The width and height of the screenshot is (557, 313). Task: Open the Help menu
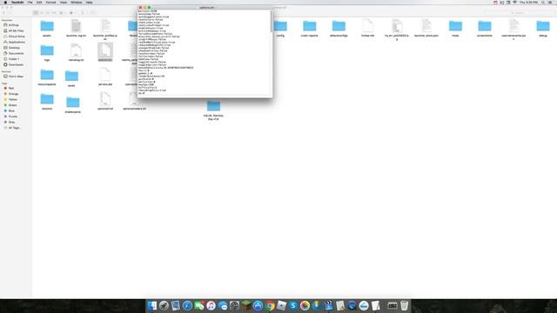click(x=89, y=3)
